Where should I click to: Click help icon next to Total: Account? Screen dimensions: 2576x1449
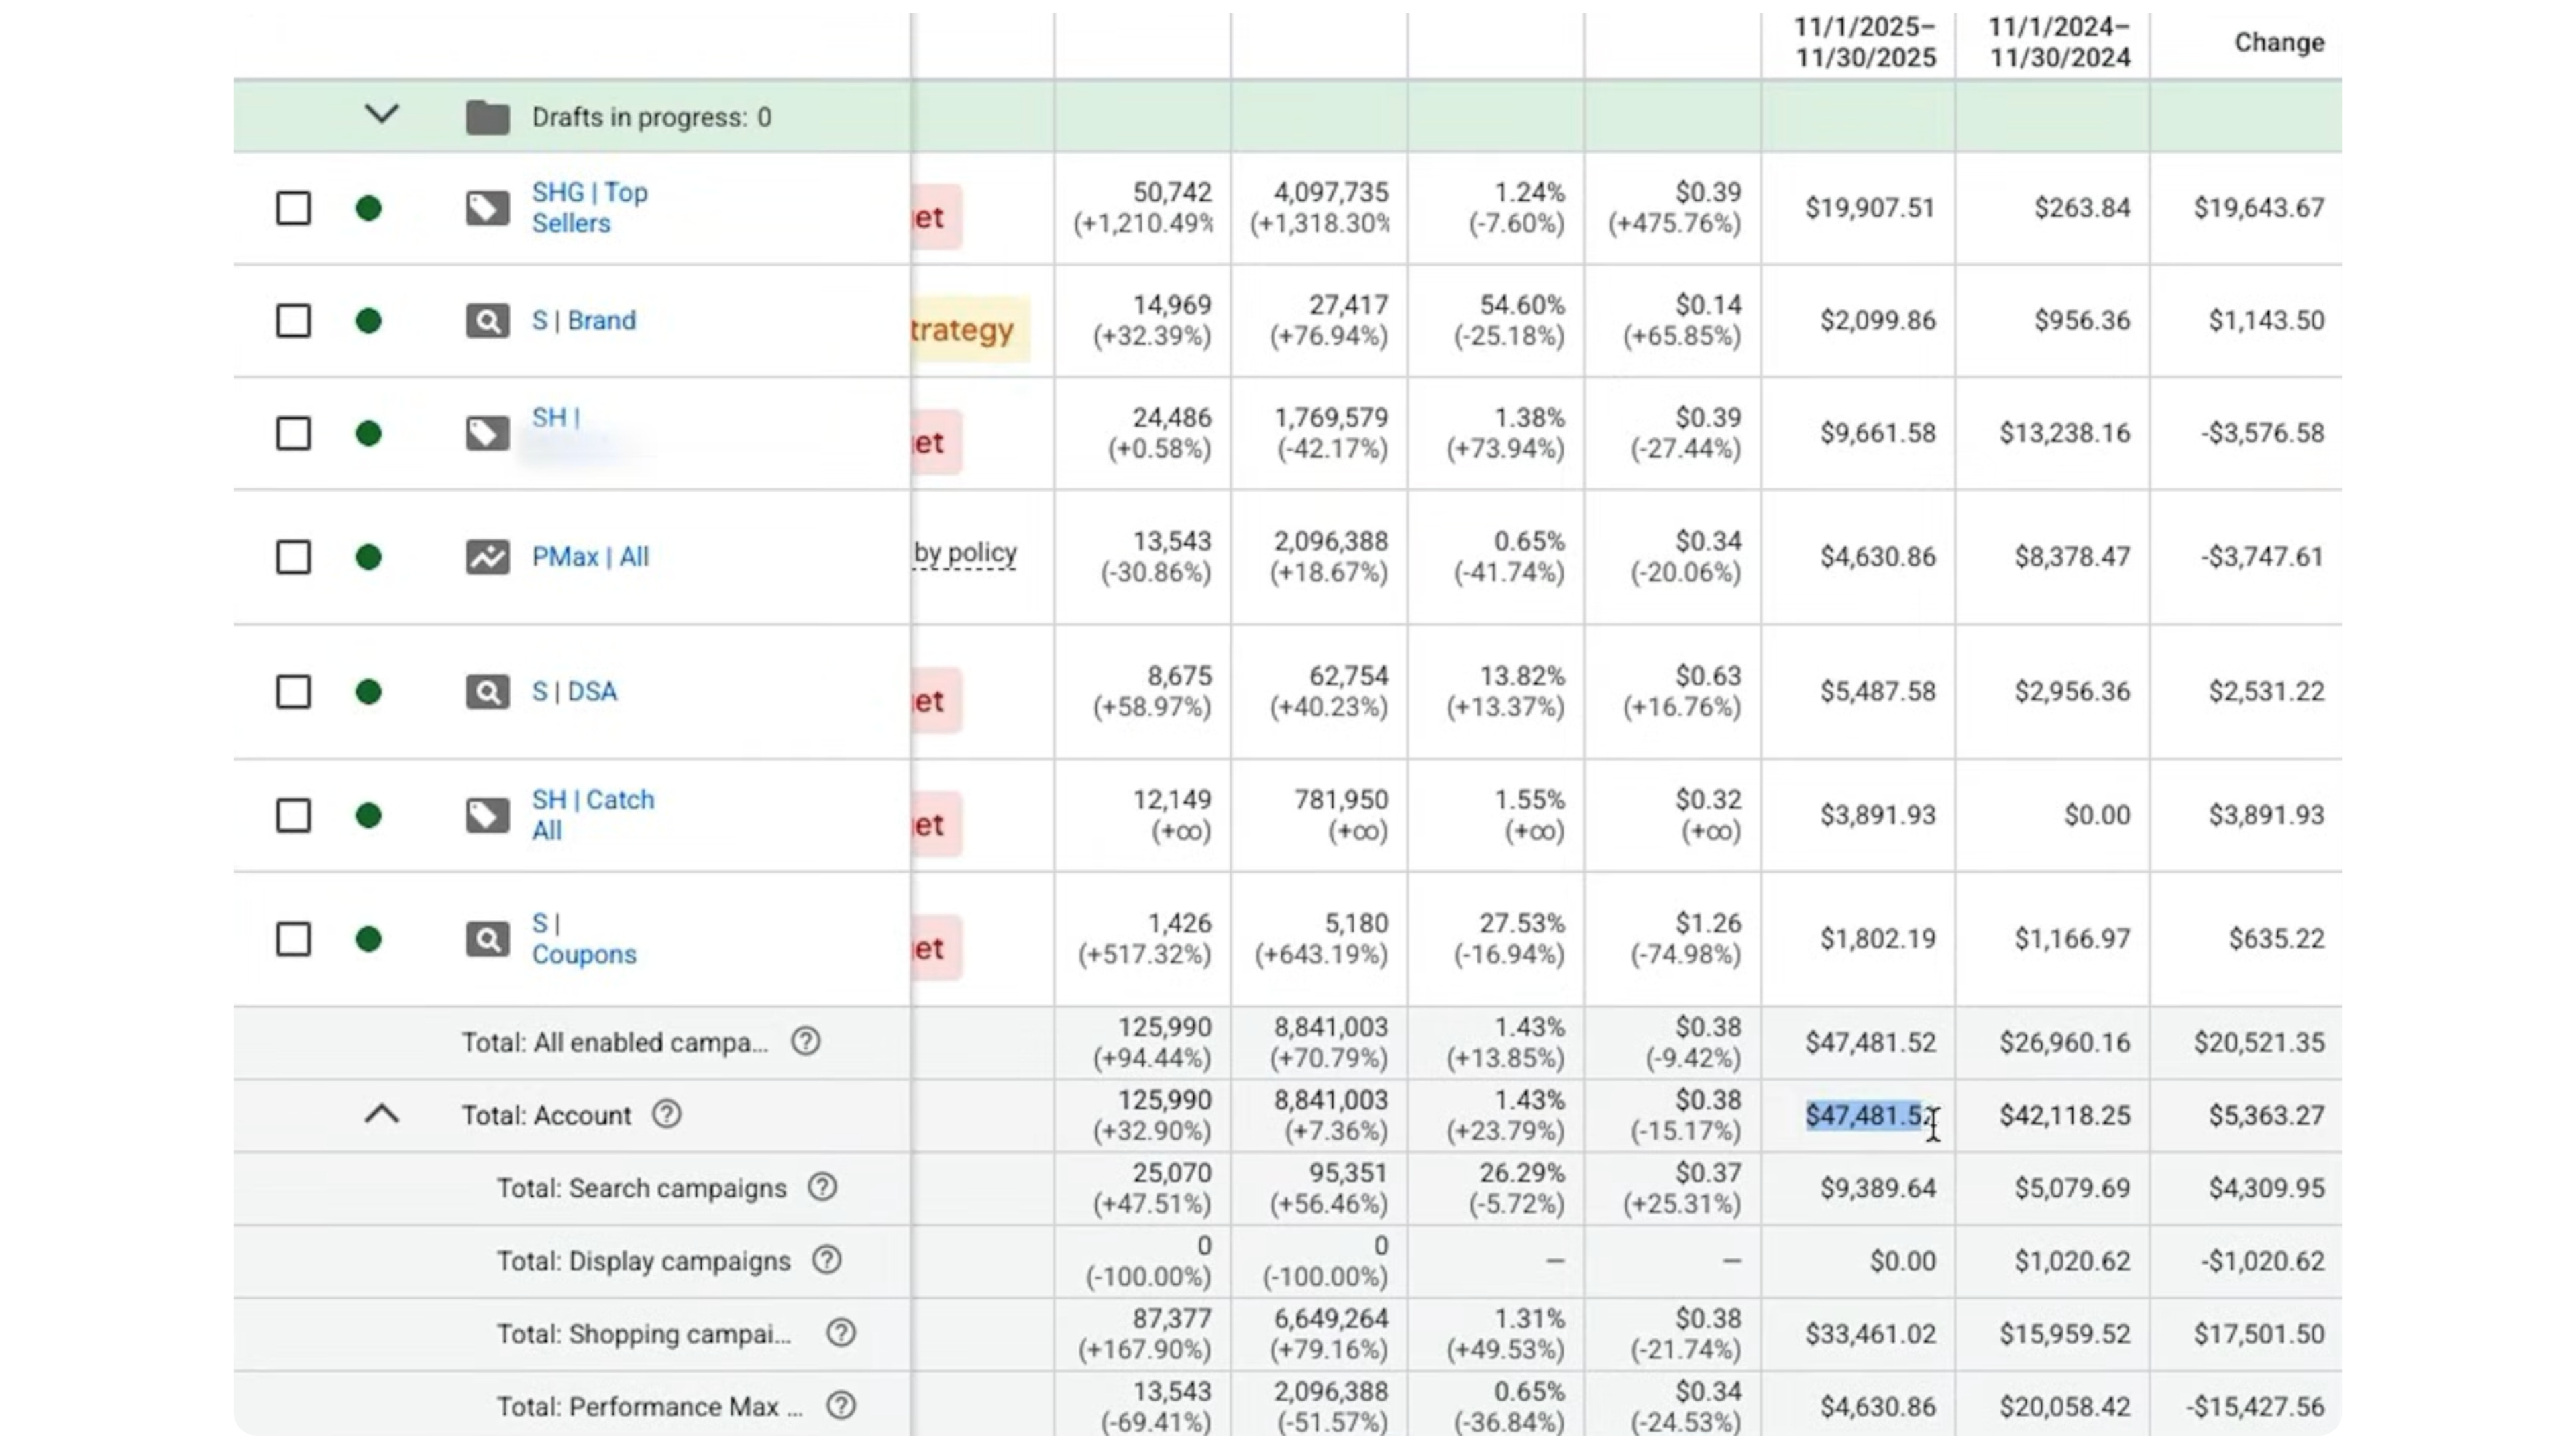click(667, 1114)
